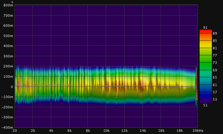Select the 73 legend value
Viewport: 223px width, 134px height.
click(x=215, y=62)
